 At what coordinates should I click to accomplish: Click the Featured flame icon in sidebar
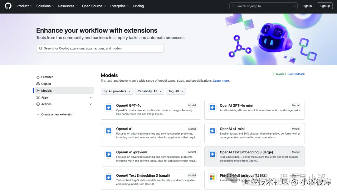point(38,77)
